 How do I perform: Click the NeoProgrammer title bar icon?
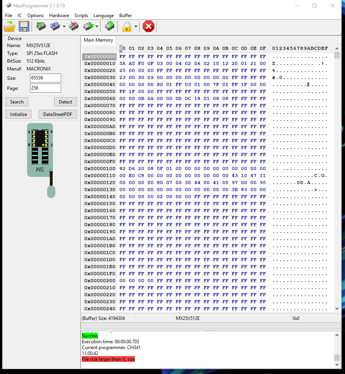pos(9,5)
